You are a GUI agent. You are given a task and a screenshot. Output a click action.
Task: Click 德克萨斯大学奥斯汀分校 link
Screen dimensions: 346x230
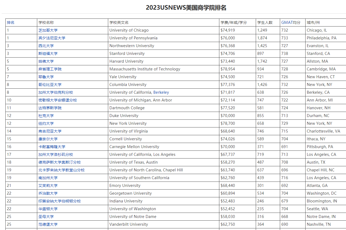59,162
